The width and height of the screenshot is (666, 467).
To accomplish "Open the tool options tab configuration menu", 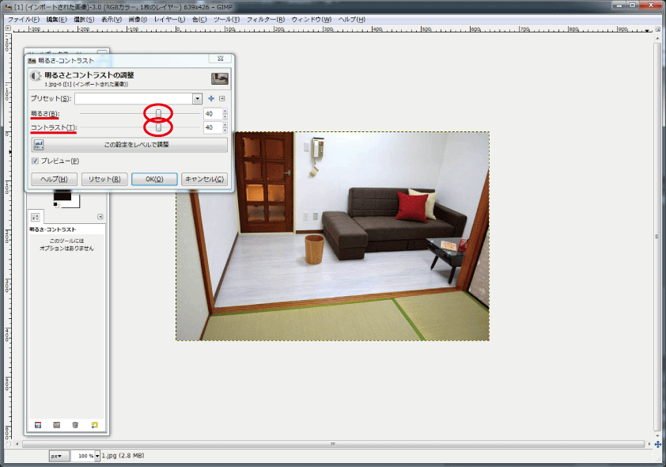I will 100,217.
